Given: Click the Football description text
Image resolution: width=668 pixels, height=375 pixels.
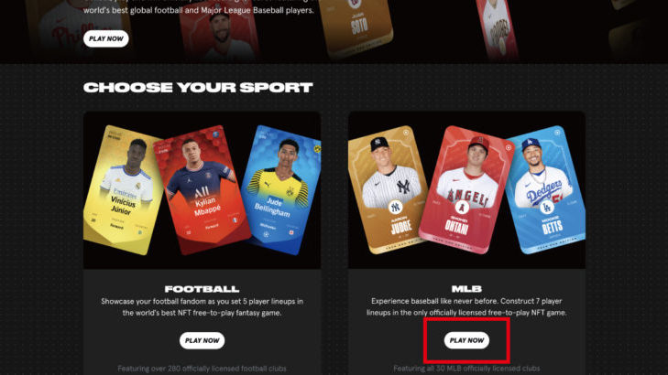Looking at the screenshot, I should click(x=202, y=307).
